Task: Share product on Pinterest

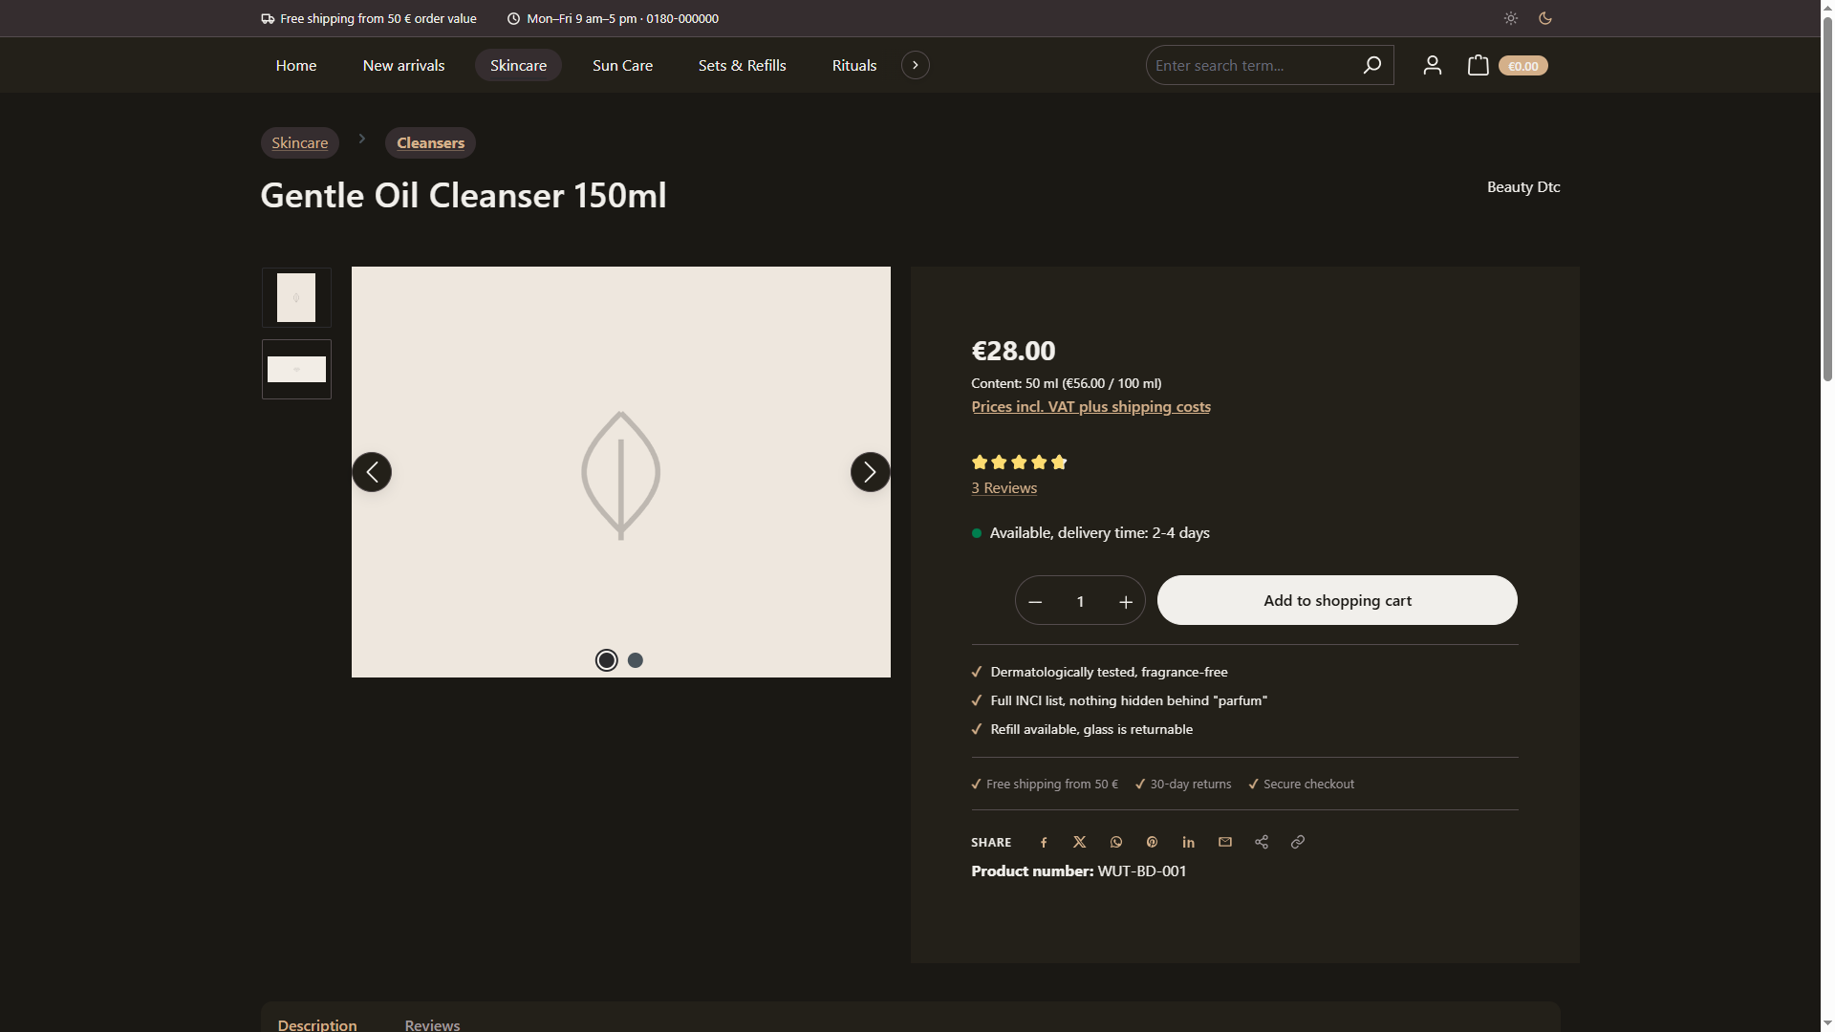Action: [x=1152, y=842]
